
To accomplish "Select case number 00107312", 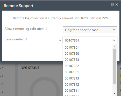I will (88, 84).
